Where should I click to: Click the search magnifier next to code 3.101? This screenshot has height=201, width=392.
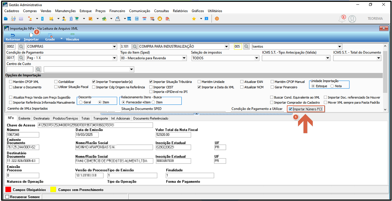tap(135, 47)
